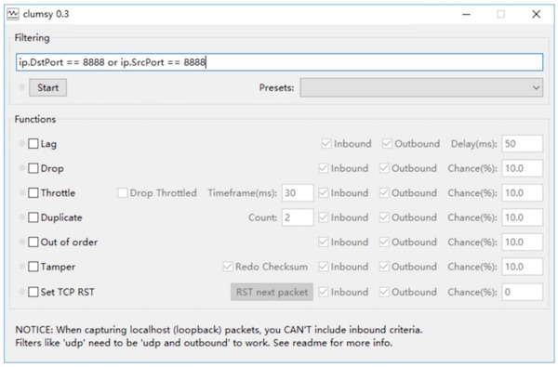Toggle the Redo Checksum checkbox
This screenshot has height=367, width=558.
(x=228, y=267)
